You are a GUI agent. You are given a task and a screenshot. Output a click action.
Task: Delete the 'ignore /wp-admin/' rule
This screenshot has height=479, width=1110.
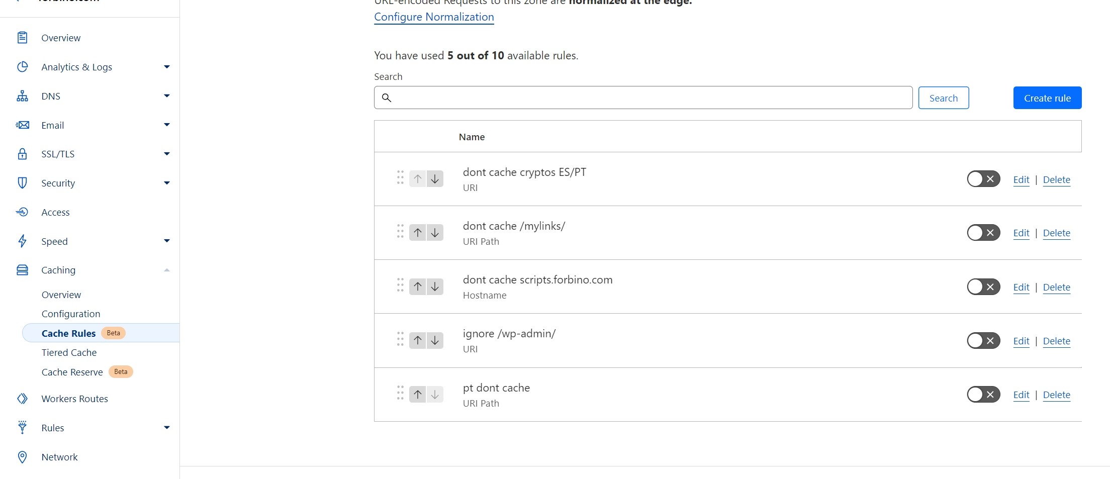click(1056, 341)
